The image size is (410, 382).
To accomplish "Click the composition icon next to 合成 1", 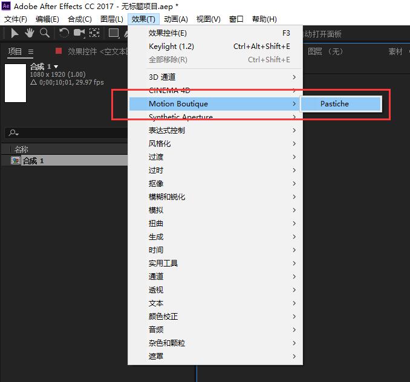I will pos(16,160).
